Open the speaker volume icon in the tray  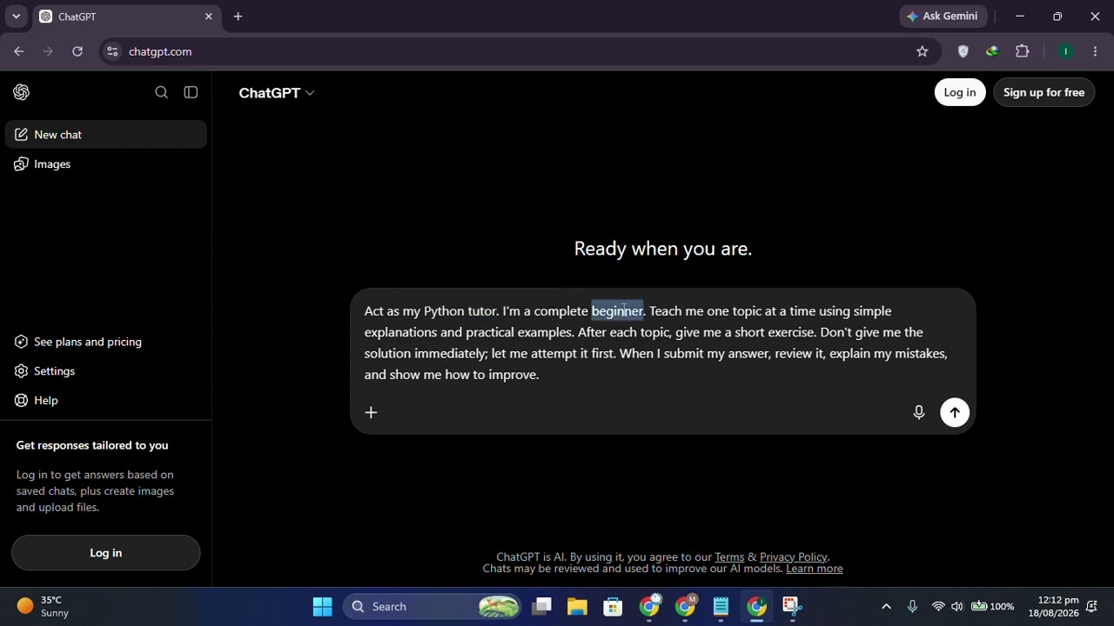point(957,607)
